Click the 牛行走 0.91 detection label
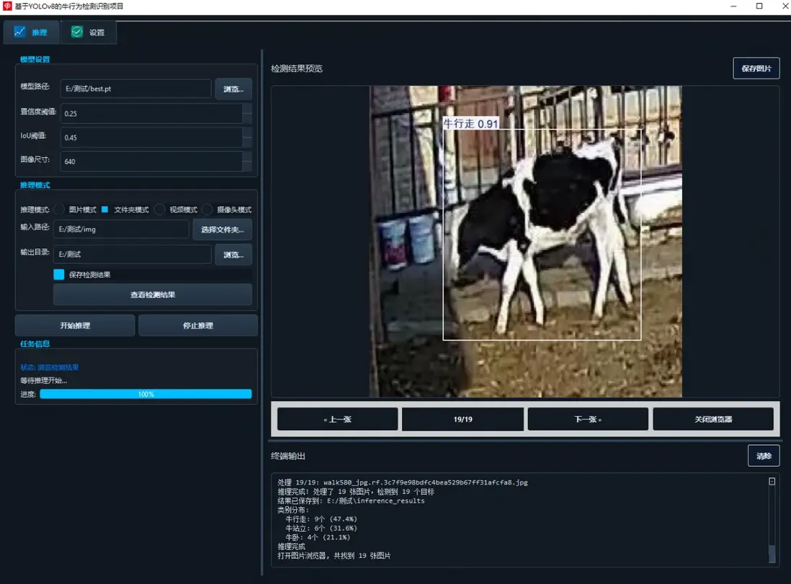This screenshot has width=791, height=584. tap(470, 124)
